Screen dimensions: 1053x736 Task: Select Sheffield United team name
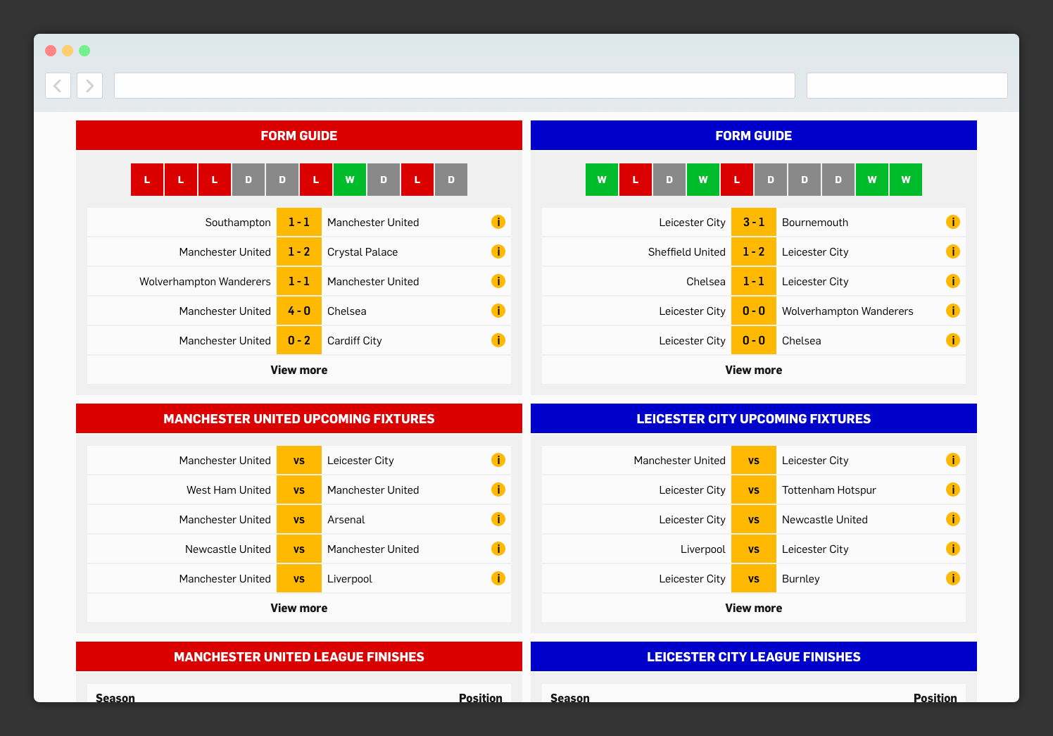click(687, 251)
